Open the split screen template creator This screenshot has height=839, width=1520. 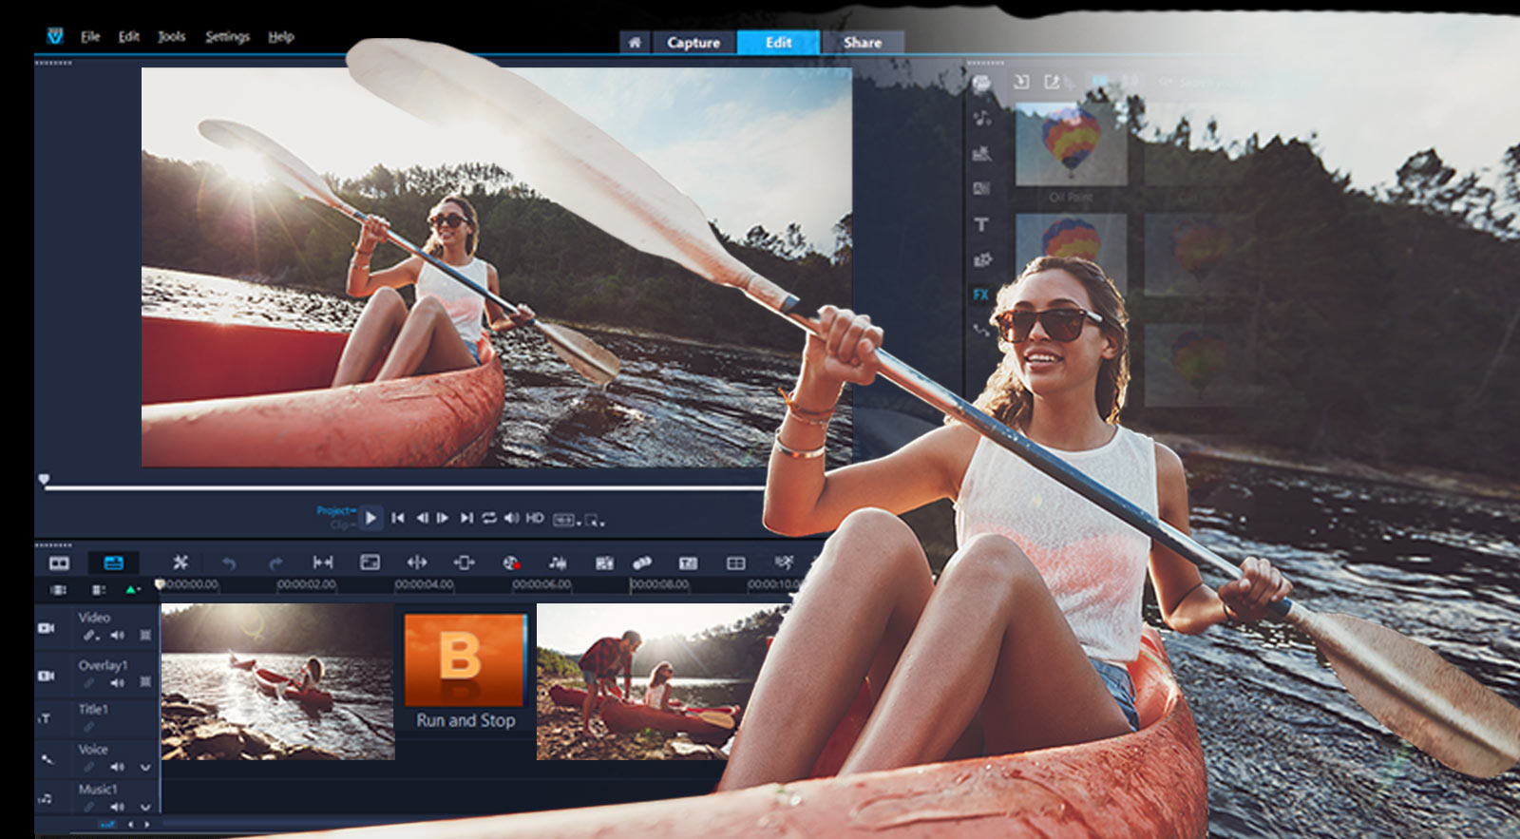(x=736, y=563)
